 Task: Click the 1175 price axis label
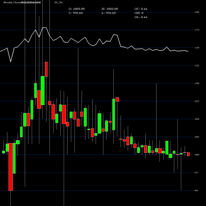click(197, 30)
